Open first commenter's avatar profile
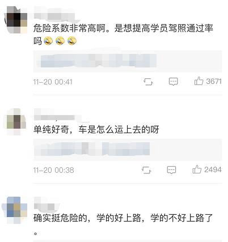Image resolution: width=228 pixels, height=242 pixels. pos(16,20)
